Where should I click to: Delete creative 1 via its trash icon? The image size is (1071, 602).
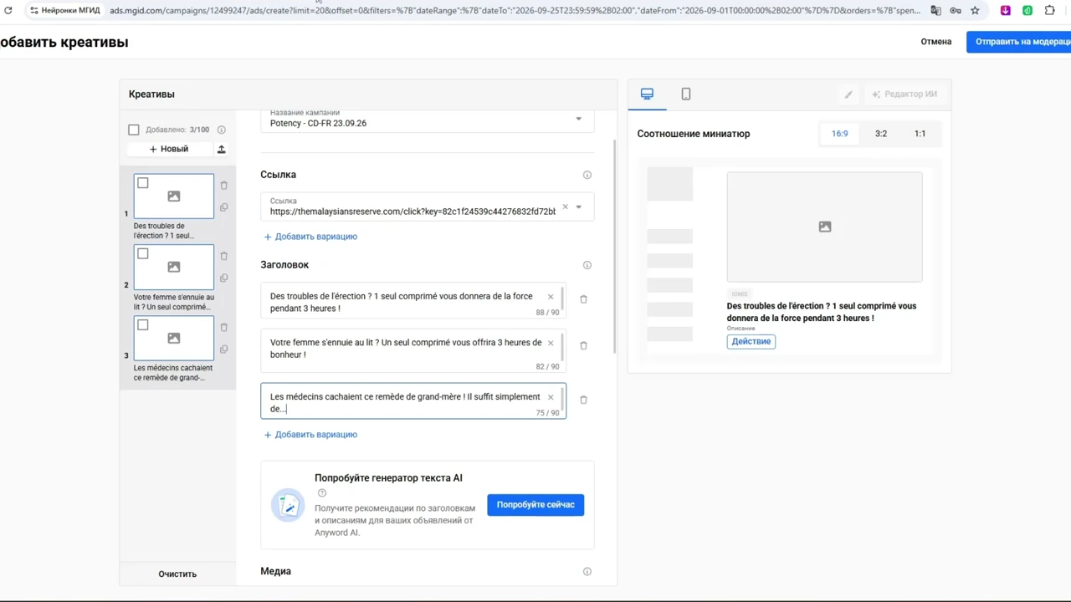tap(223, 185)
